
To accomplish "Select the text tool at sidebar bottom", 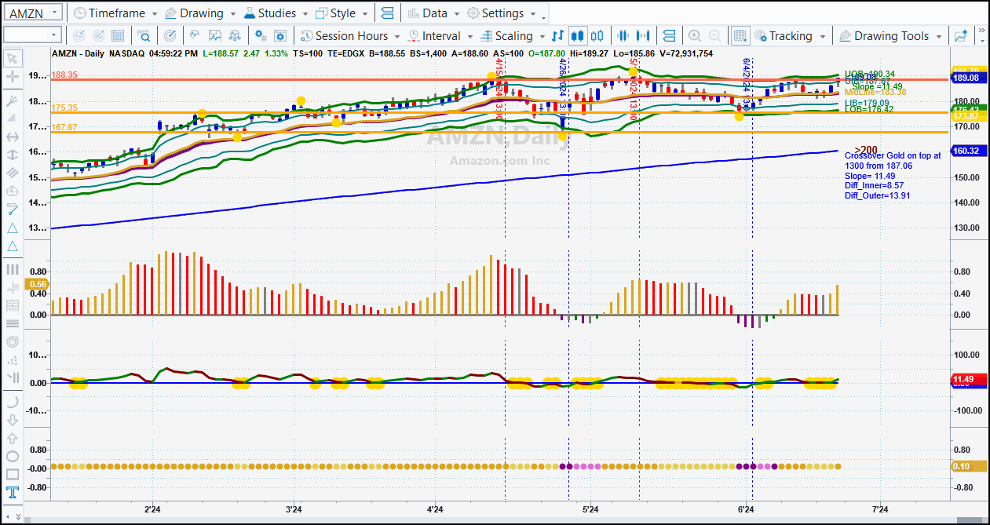I will tap(13, 494).
